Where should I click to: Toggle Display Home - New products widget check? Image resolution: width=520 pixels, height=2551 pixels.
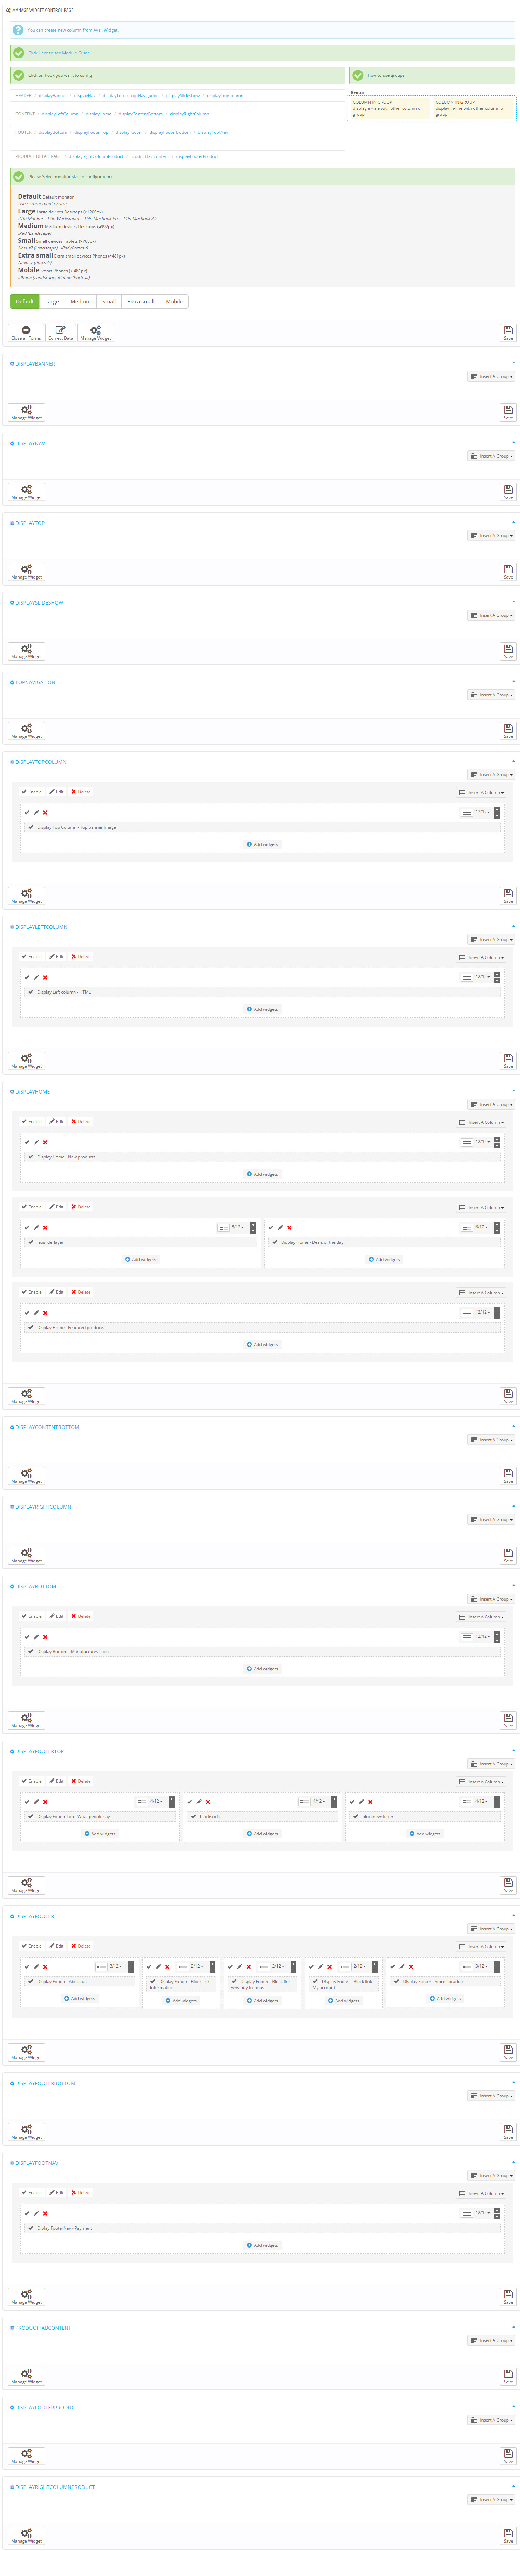[x=31, y=1157]
